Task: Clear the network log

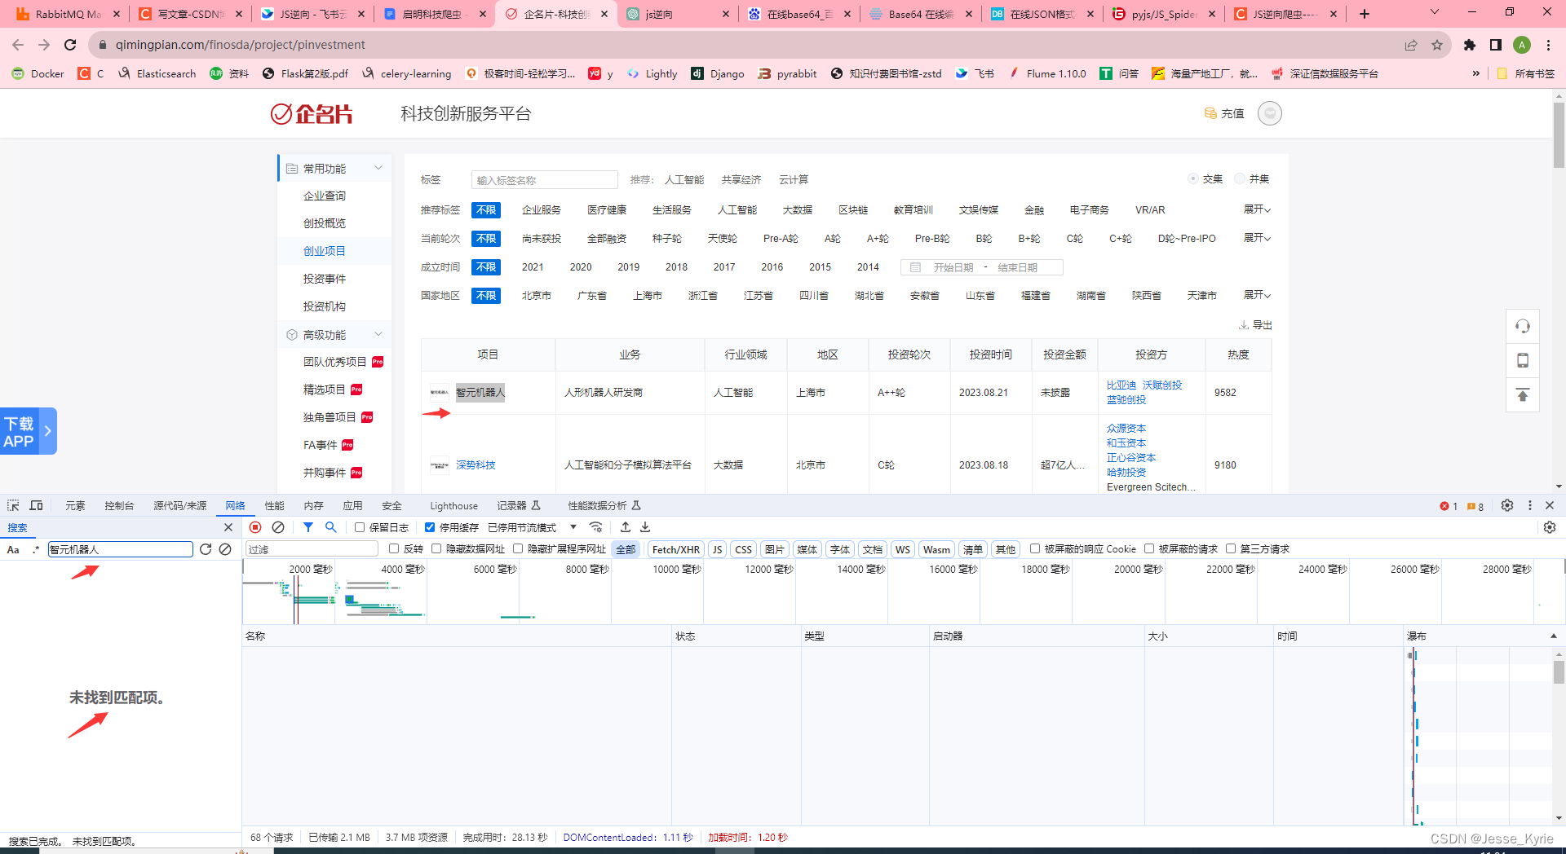Action: (278, 527)
